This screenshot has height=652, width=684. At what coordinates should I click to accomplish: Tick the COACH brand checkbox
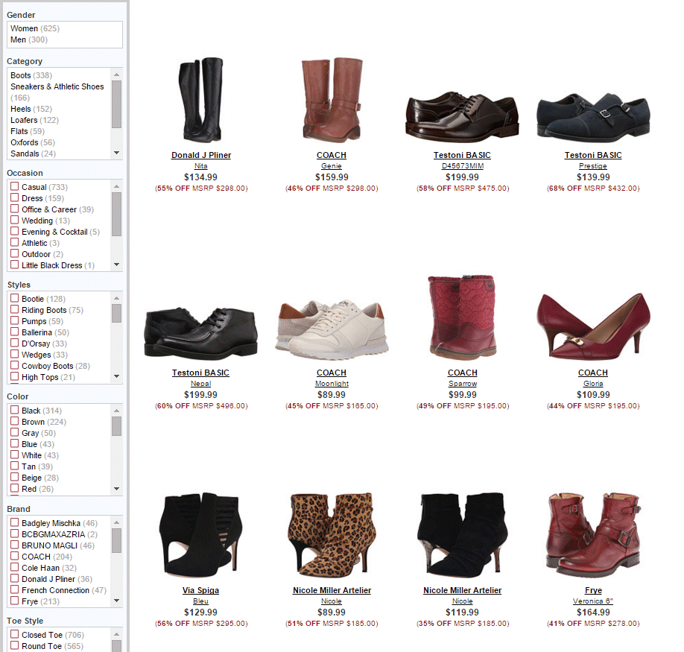coord(14,557)
